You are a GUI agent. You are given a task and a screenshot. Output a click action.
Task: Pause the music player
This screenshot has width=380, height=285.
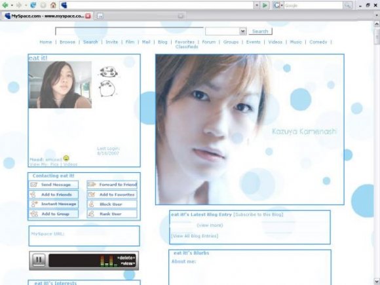(39, 260)
